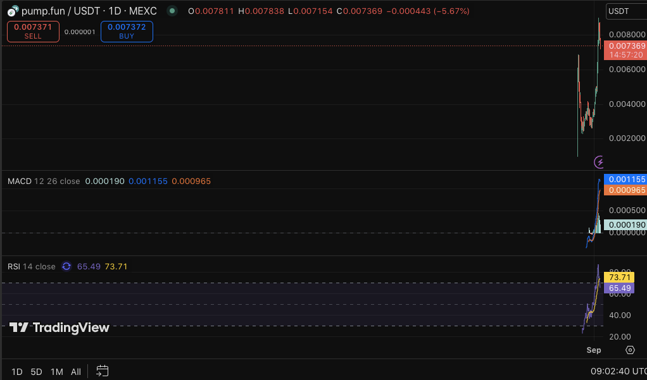Click the 0.004000 price axis label
Image resolution: width=647 pixels, height=380 pixels.
[x=627, y=104]
